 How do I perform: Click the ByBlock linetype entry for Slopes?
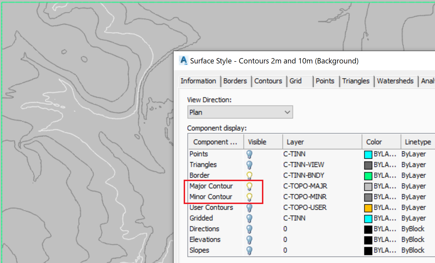coord(413,250)
